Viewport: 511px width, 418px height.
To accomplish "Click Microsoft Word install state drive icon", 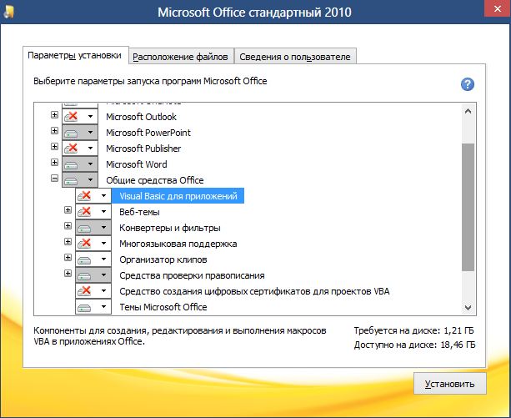I will click(x=71, y=164).
